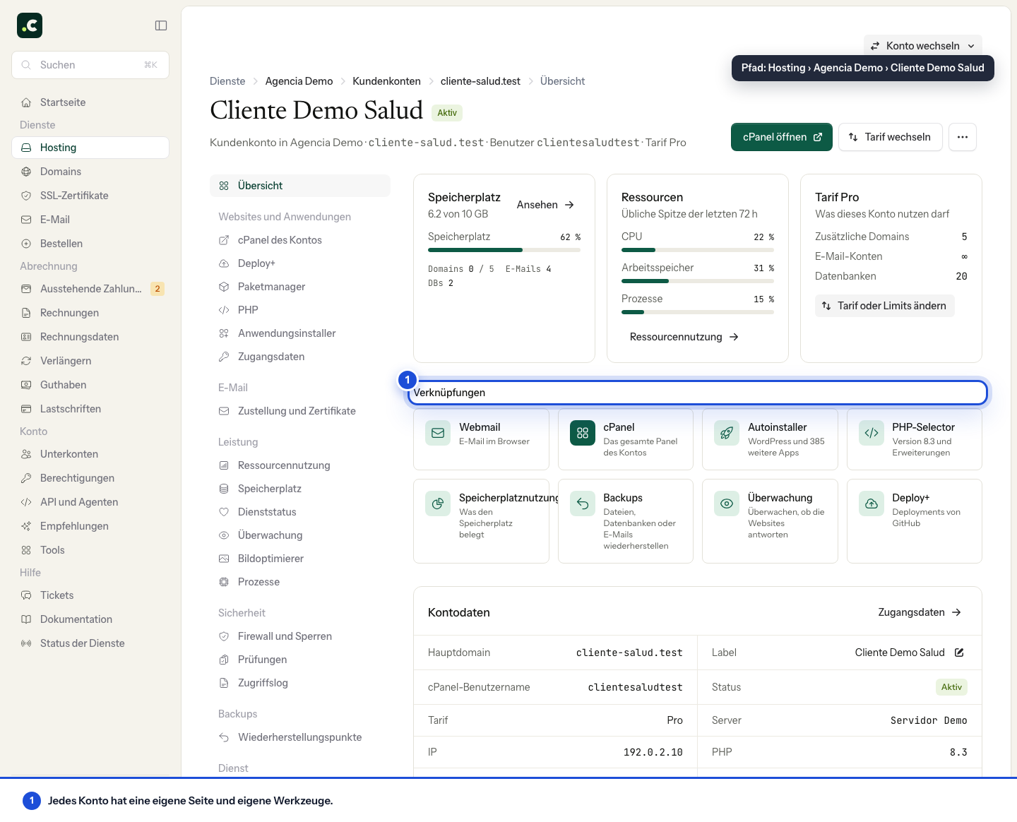Screen dimensions: 1017x822
Task: Open the Konto wechseln dropdown
Action: pyautogui.click(x=922, y=46)
